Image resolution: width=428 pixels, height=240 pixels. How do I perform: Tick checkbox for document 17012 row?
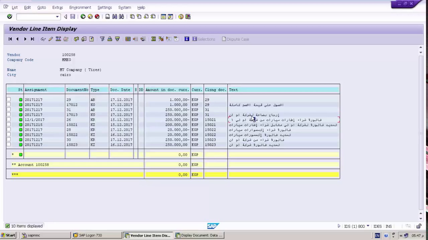pos(9,104)
